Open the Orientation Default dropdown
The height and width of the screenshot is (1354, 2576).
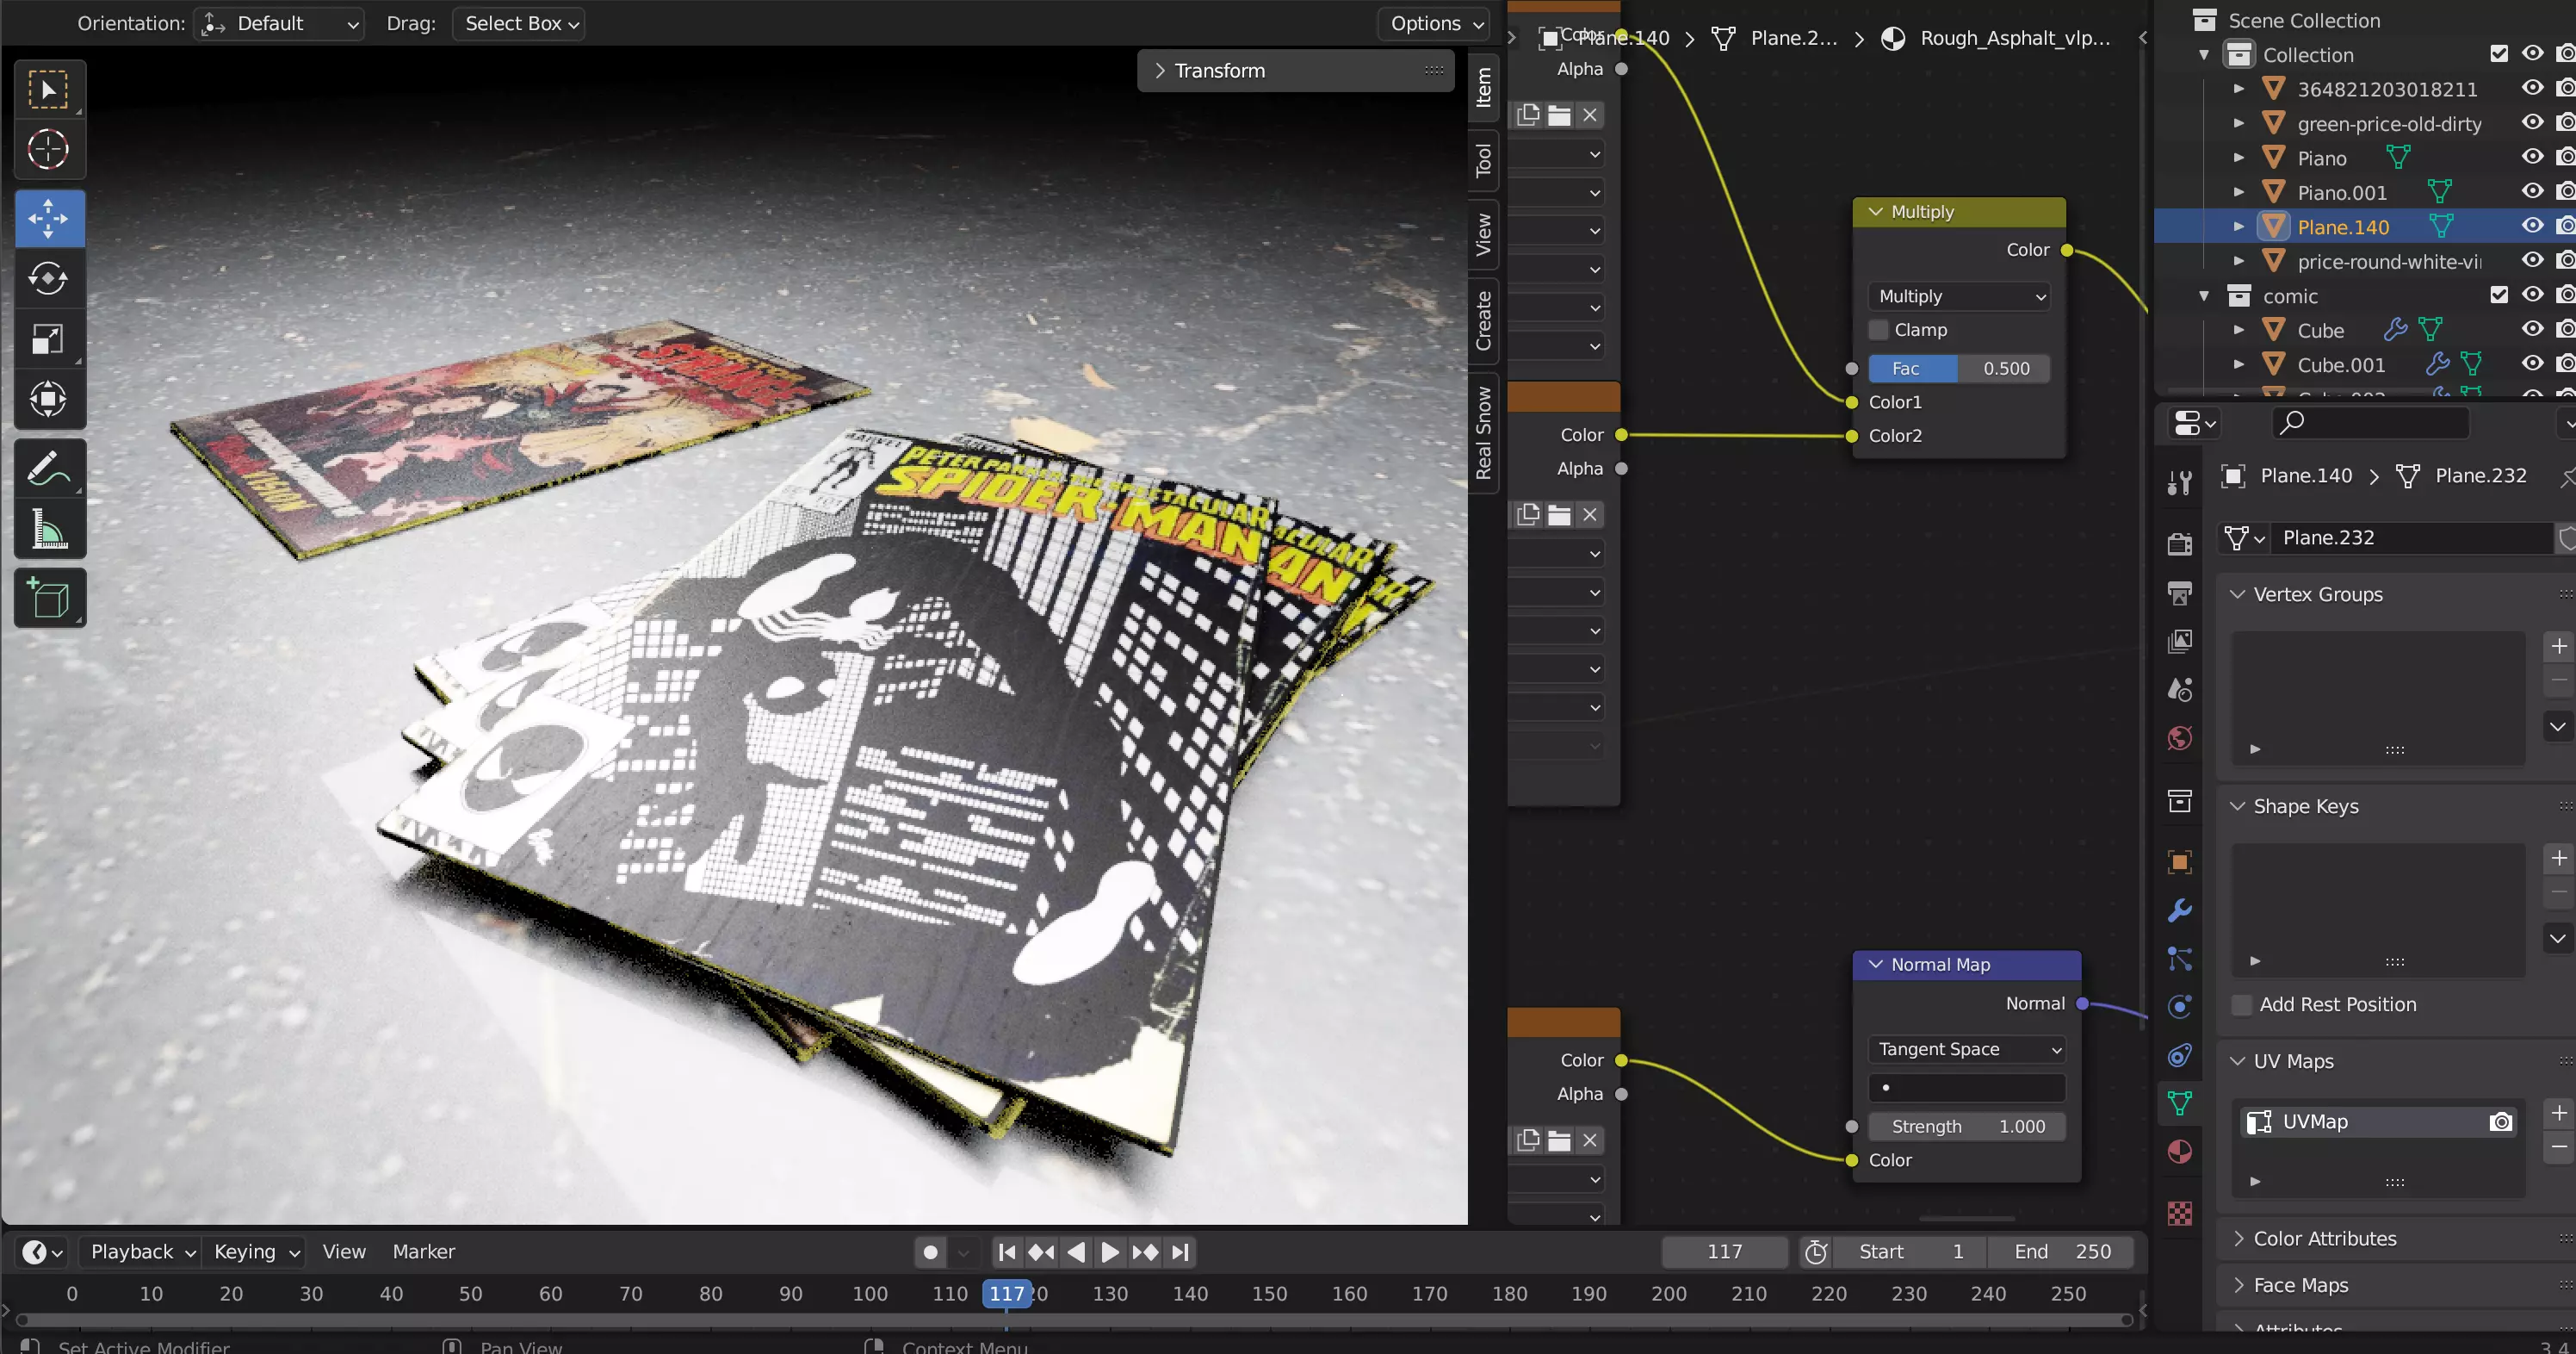click(x=279, y=24)
